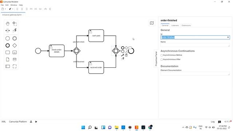Open the File menu
The height and width of the screenshot is (131, 233).
tap(3, 5)
